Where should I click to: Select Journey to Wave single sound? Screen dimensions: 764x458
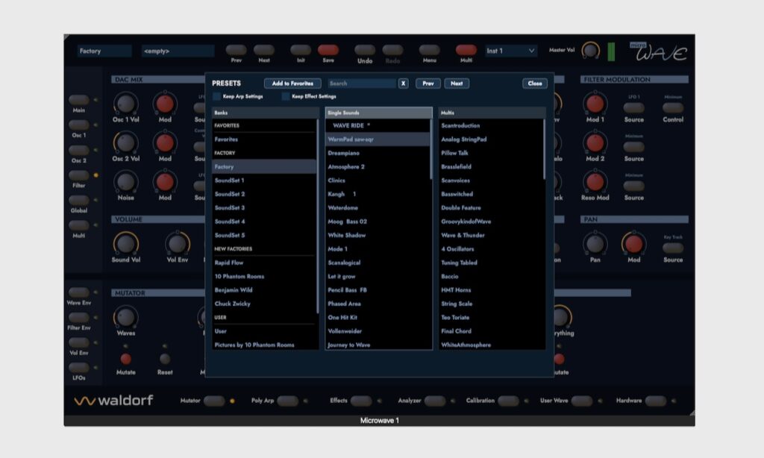[378, 345]
